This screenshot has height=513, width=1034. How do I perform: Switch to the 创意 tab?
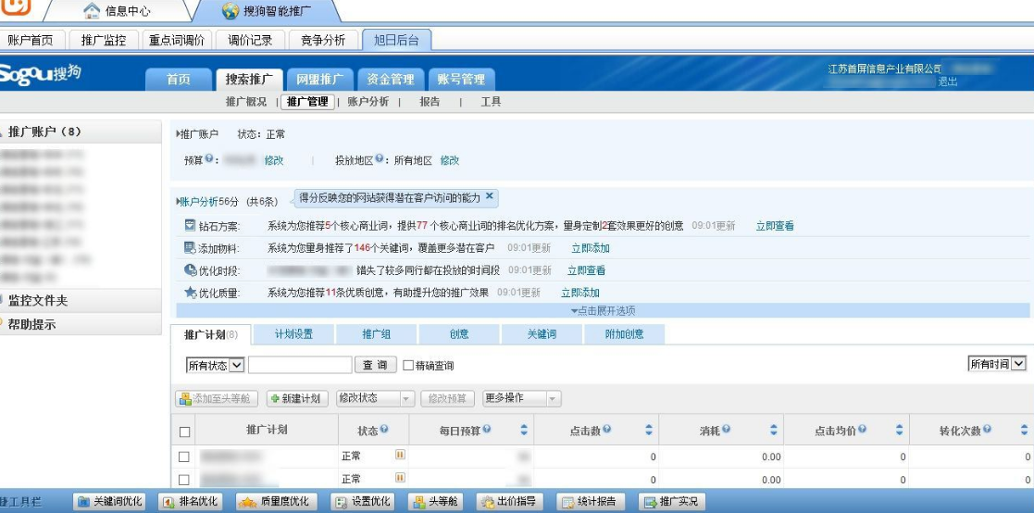point(459,334)
